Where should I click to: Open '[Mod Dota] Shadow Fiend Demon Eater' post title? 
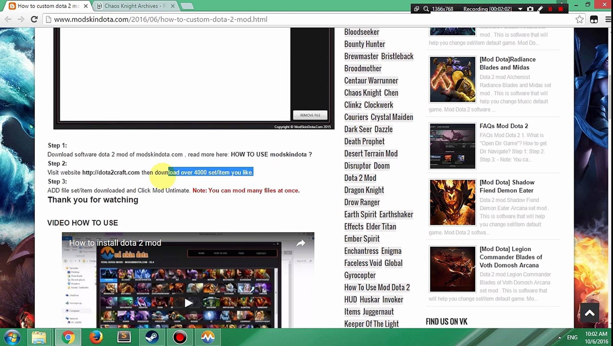507,186
